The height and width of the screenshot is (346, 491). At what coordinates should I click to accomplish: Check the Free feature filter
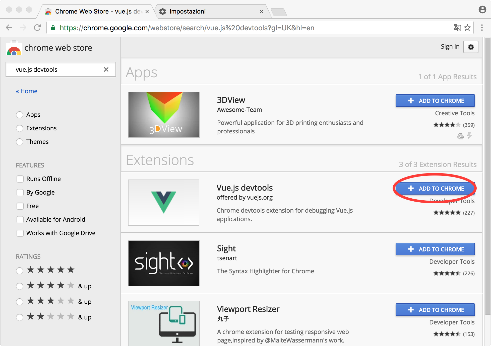pyautogui.click(x=20, y=206)
